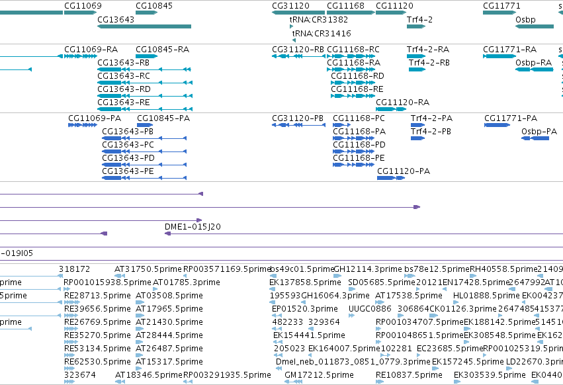This screenshot has height=385, width=563.
Task: Click the CG11069-PA protein label
Action: 95,118
